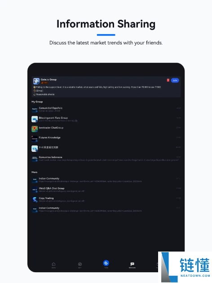
Task: Select the Moments chat tab
Action: pyautogui.click(x=132, y=265)
